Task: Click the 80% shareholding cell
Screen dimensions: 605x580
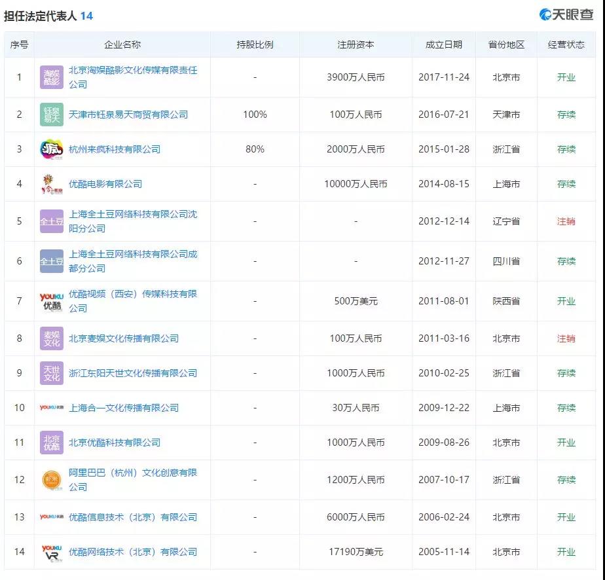Action: 255,149
